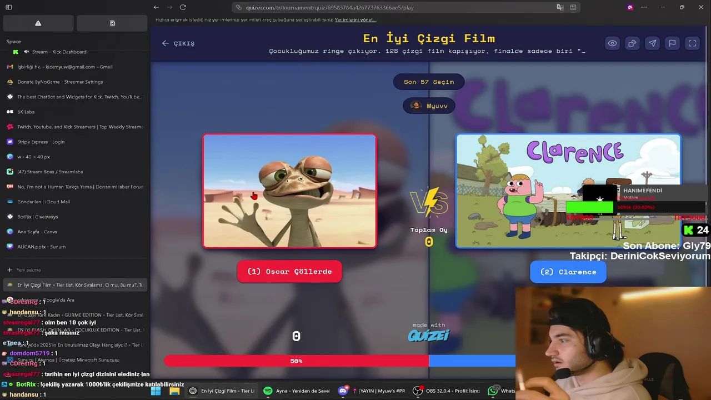Select the Oscar lizard image card

point(289,191)
